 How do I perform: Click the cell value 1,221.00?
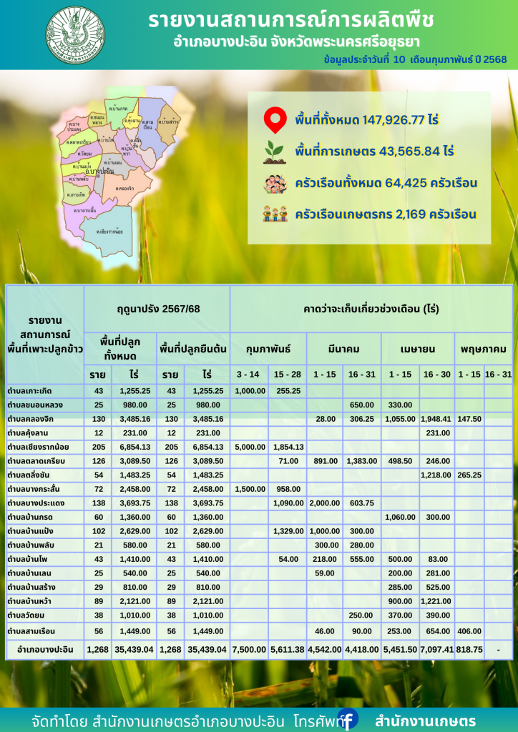(x=436, y=601)
